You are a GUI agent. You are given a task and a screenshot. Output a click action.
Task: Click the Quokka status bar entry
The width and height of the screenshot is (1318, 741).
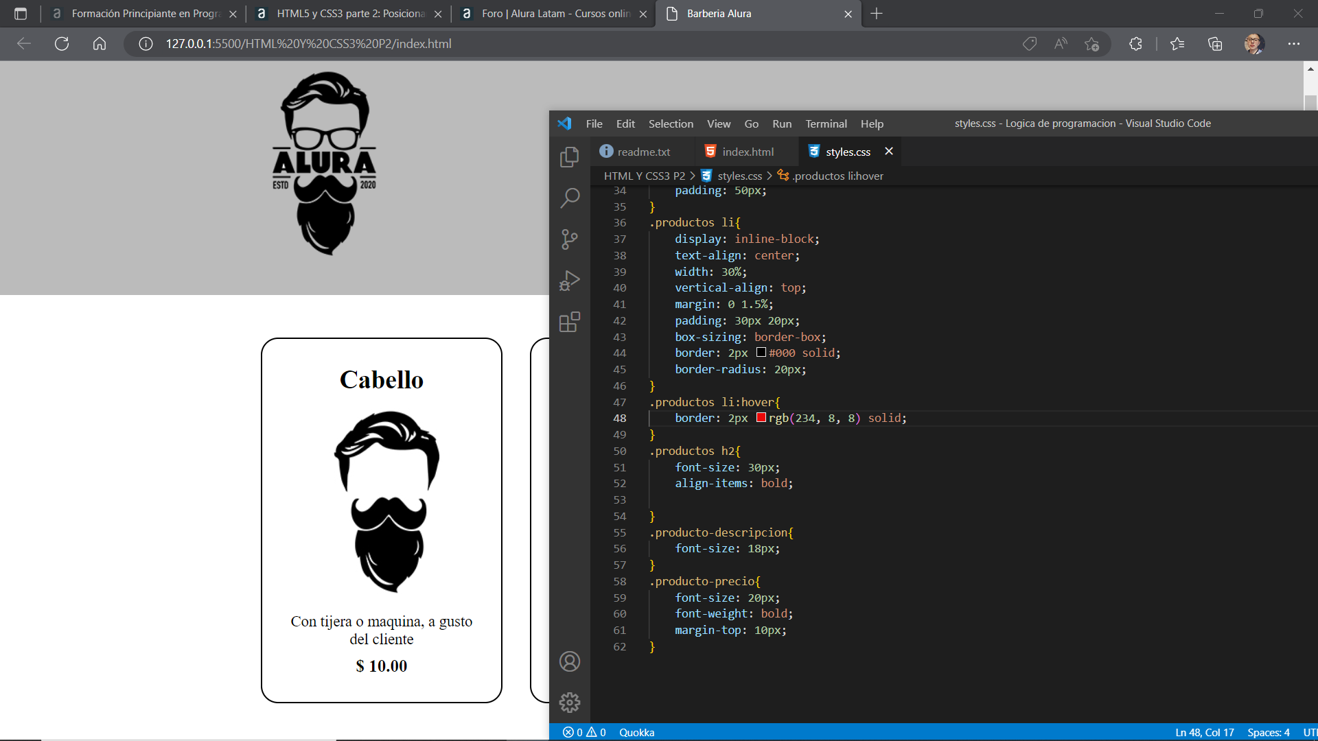coord(636,732)
